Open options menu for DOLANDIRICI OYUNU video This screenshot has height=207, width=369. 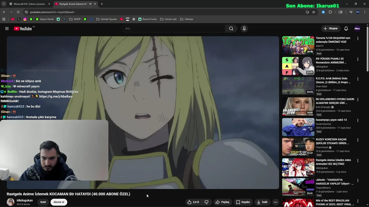pos(358,99)
